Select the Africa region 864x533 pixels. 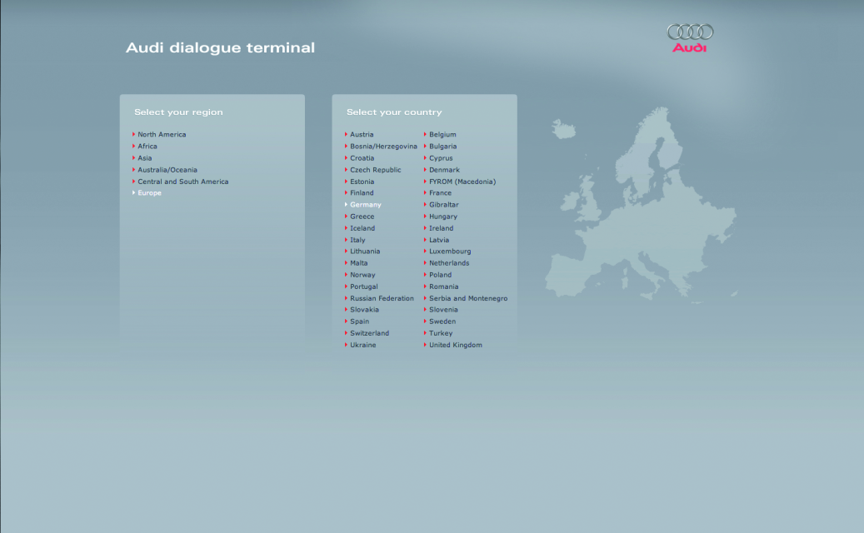pos(147,146)
